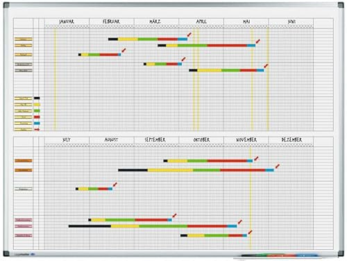Click the NOVEMBER month header
The height and width of the screenshot is (261, 347).
246,140
